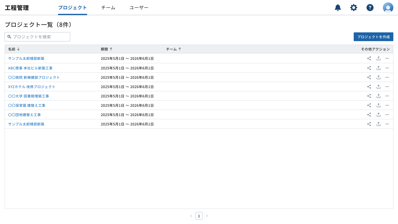398x224 pixels.
Task: Export the XYZホテル 改修プロジェクト project
Action: pyautogui.click(x=378, y=86)
